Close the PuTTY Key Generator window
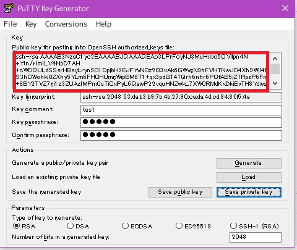 tap(285, 8)
